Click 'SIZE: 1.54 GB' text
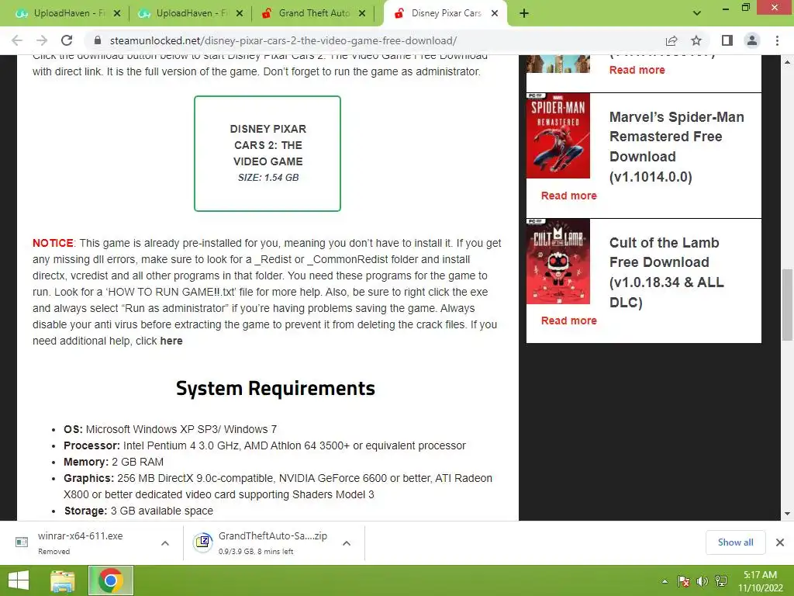 tap(268, 178)
